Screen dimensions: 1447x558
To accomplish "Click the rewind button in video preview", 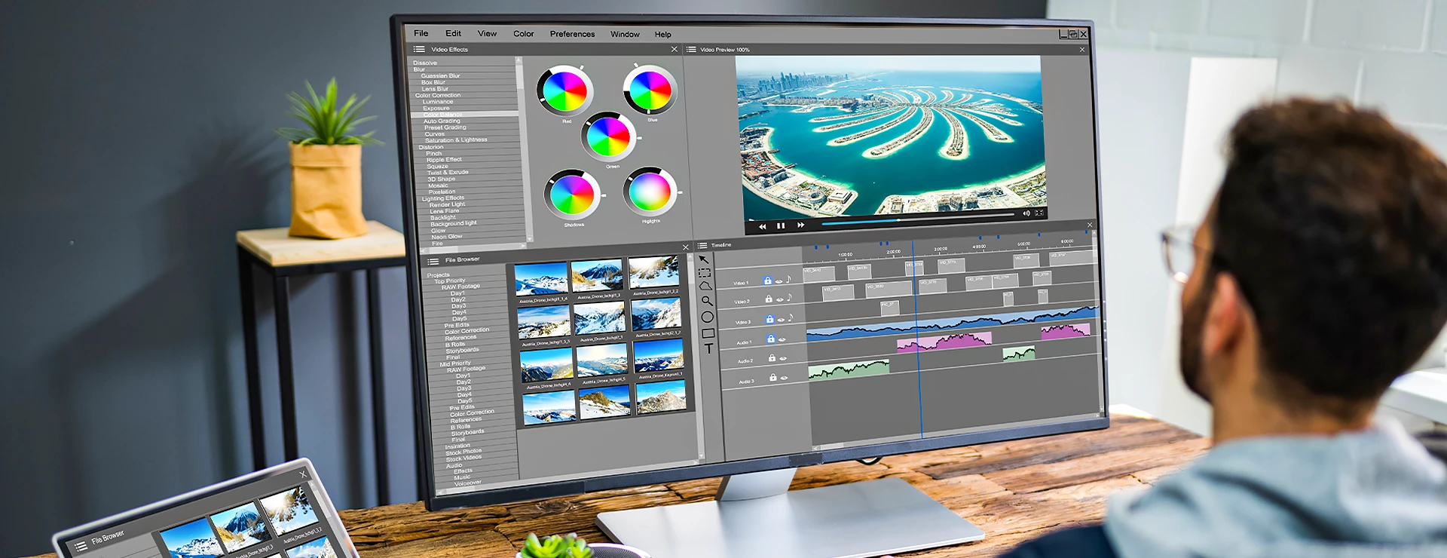I will (762, 226).
